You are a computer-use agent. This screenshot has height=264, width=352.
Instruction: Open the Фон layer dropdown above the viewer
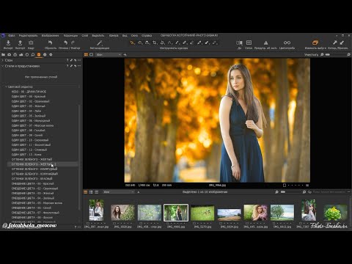coord(109,55)
